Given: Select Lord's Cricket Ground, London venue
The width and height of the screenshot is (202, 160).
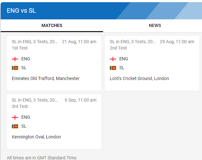Looking at the screenshot, I should (139, 78).
